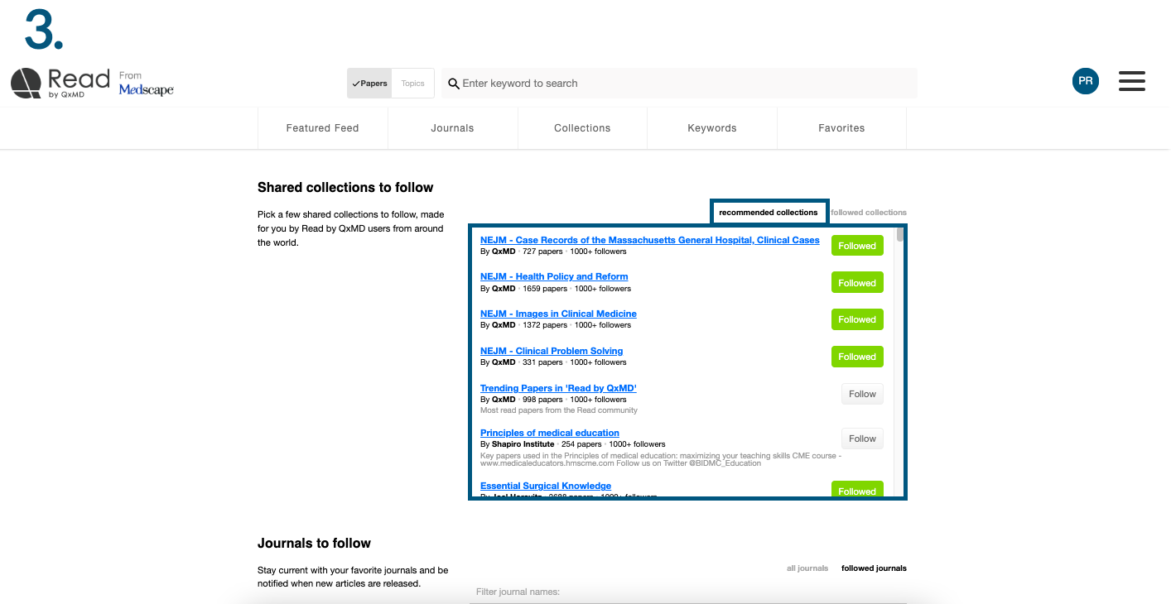Follow Principles of medical education

pos(862,439)
